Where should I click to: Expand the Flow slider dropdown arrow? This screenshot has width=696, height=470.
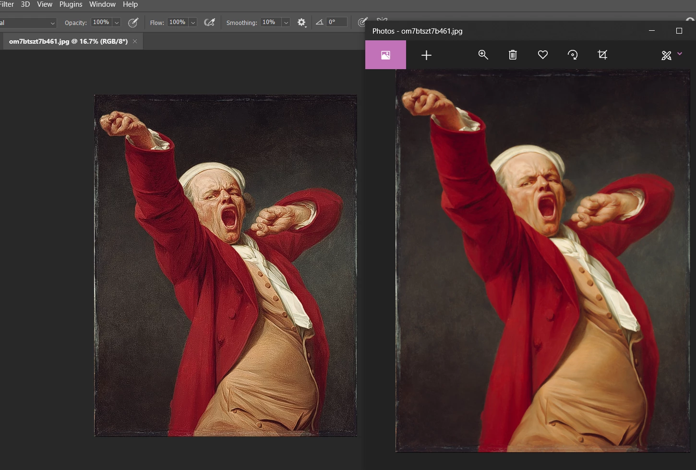pos(193,23)
